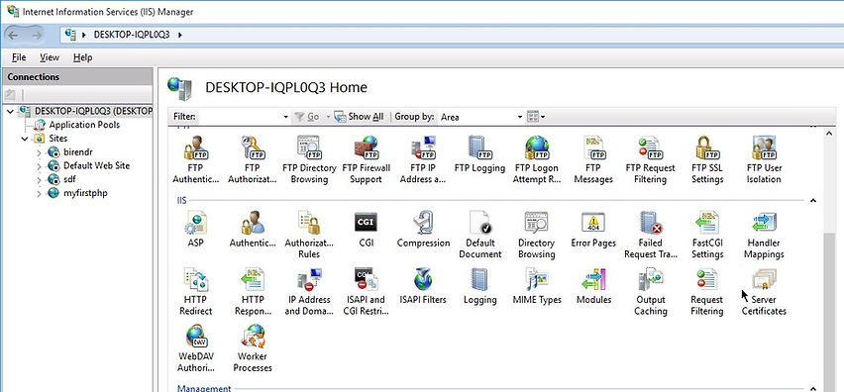Open Compression settings
Screen dimensions: 844x392
[423, 230]
